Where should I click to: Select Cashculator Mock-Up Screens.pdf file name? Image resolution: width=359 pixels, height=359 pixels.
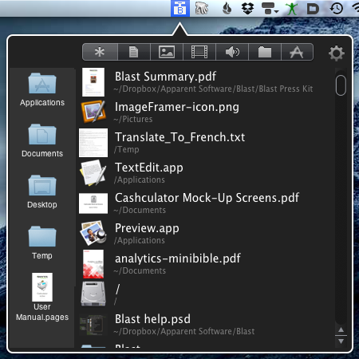(207, 198)
